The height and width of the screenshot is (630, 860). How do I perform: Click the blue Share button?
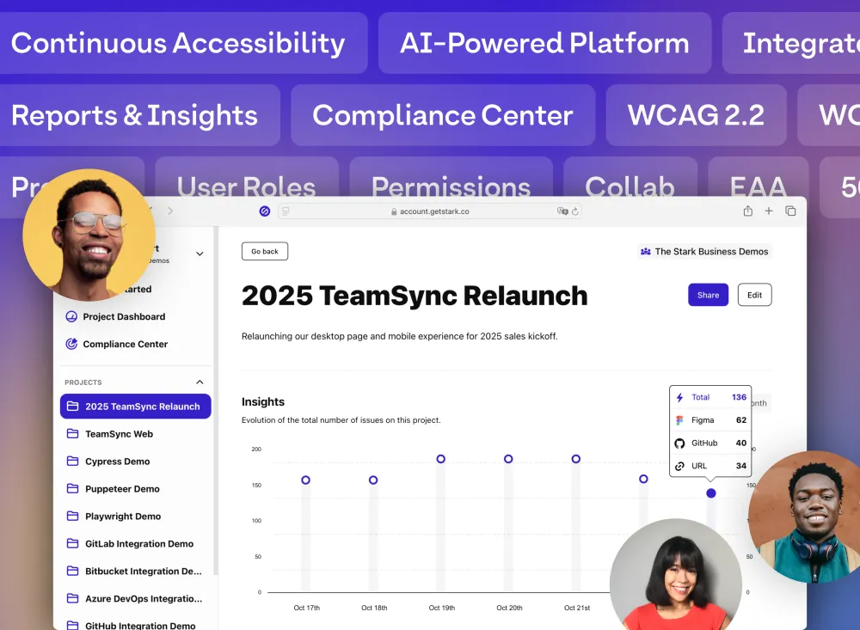point(708,295)
